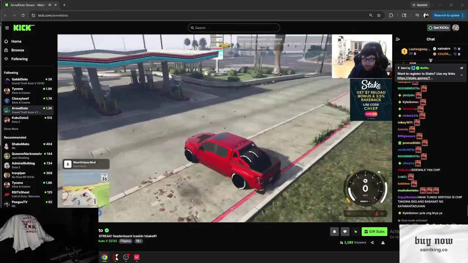
Task: Click the buy now saintking.co overlay
Action: (434, 244)
